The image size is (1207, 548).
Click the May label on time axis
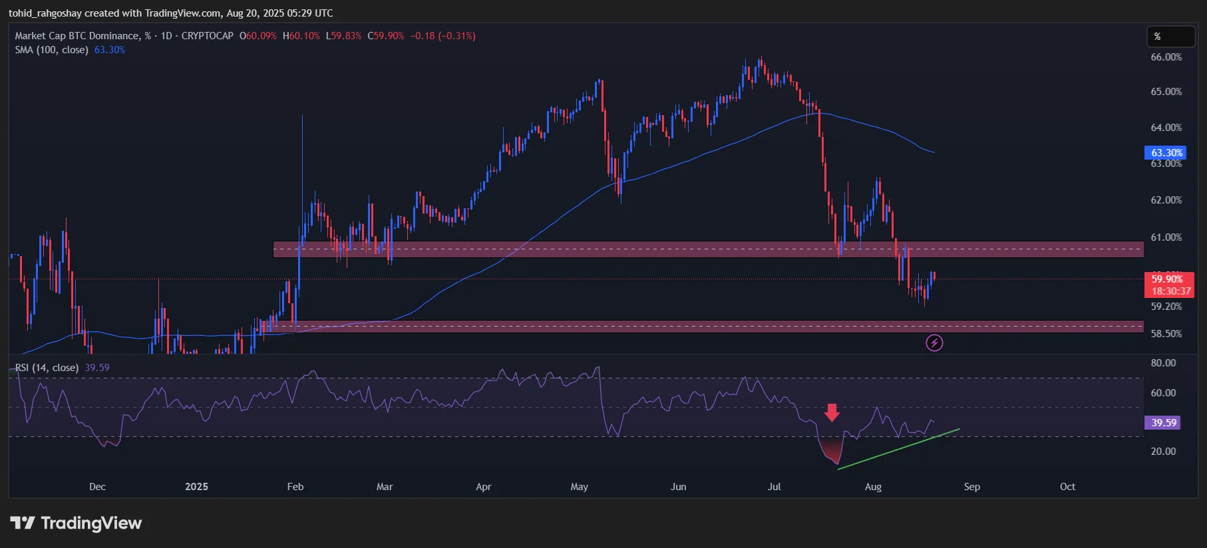[580, 487]
